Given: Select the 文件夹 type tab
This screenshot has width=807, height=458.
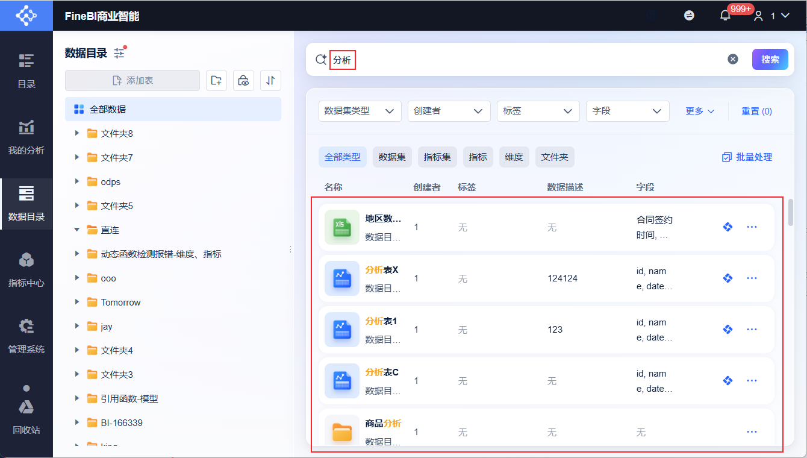Looking at the screenshot, I should coord(555,157).
